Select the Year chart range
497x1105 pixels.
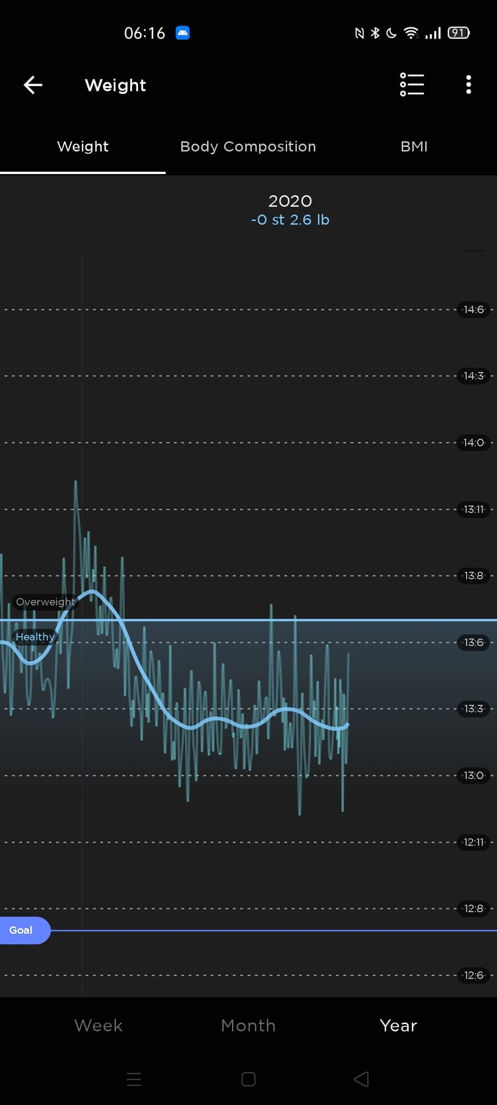(x=398, y=1025)
